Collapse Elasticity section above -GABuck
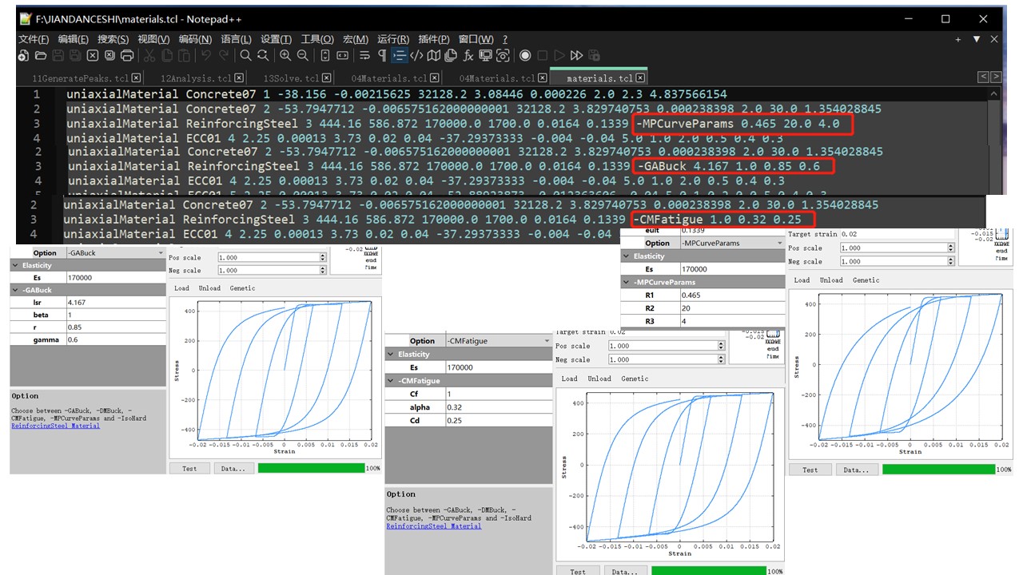Image resolution: width=1023 pixels, height=575 pixels. pos(15,265)
